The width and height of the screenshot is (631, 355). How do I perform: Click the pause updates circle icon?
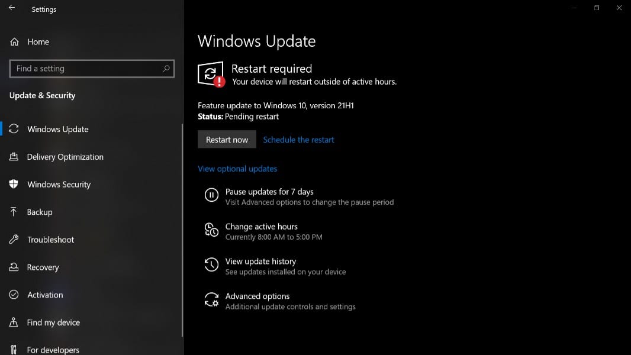[211, 195]
